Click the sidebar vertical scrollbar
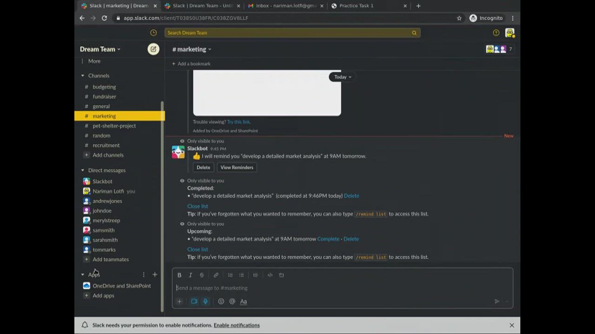This screenshot has height=334, width=595. pyautogui.click(x=162, y=206)
